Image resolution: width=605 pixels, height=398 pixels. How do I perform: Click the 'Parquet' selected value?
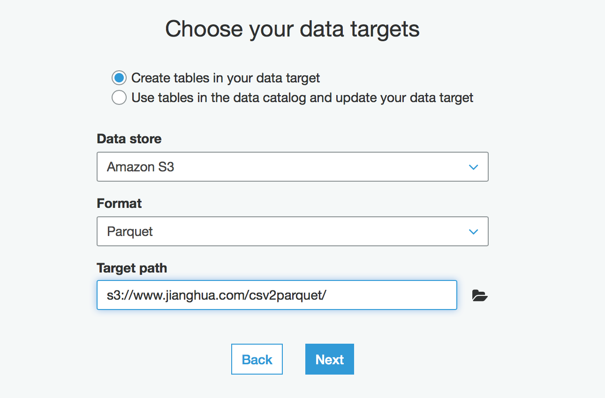pos(130,231)
